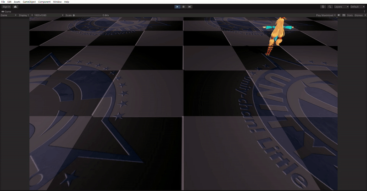Toggle Mute Audio speaker icon
Screen dimensions: 367x191
click(339, 15)
